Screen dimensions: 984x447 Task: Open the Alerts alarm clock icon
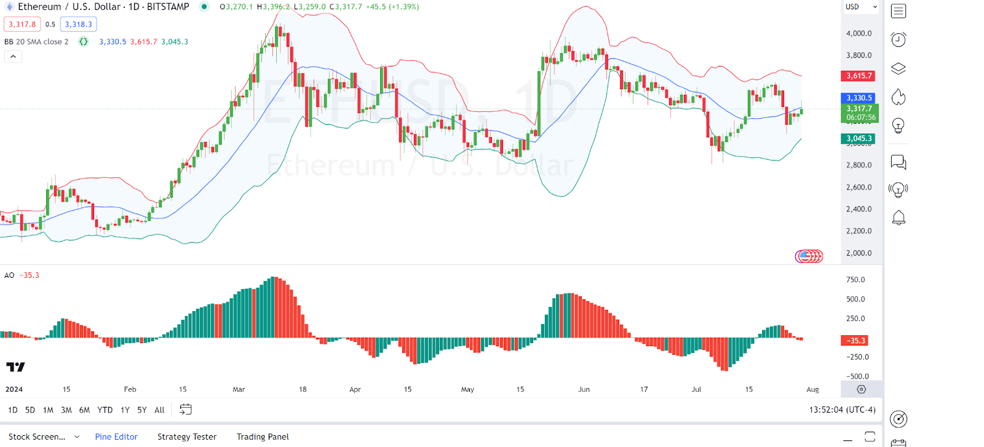(x=899, y=40)
